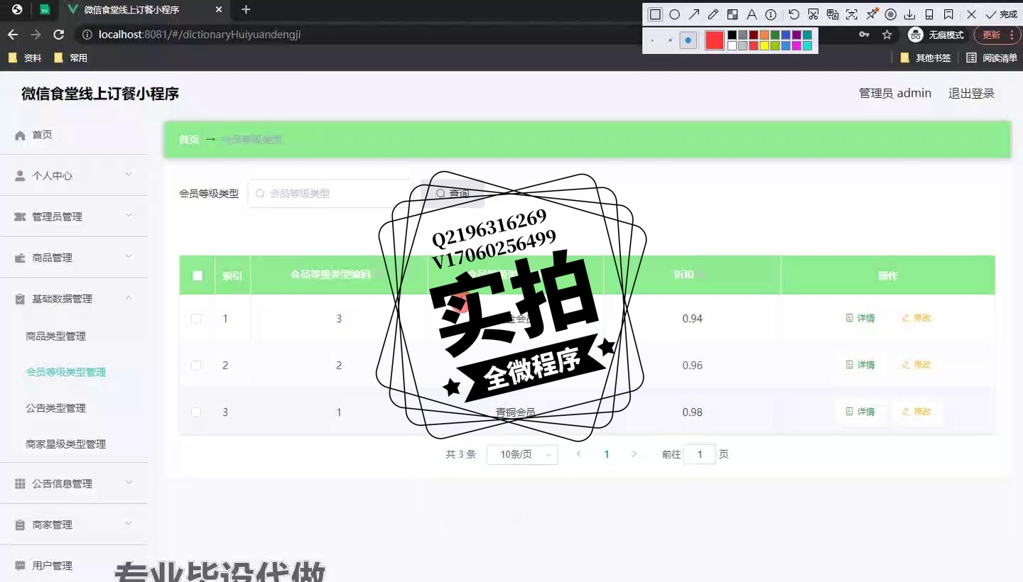This screenshot has width=1023, height=582.
Task: View site information icon beside localhost
Action: coord(87,35)
